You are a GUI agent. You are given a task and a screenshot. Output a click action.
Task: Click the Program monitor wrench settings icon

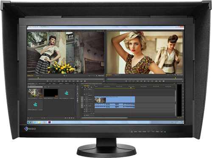click(x=175, y=75)
